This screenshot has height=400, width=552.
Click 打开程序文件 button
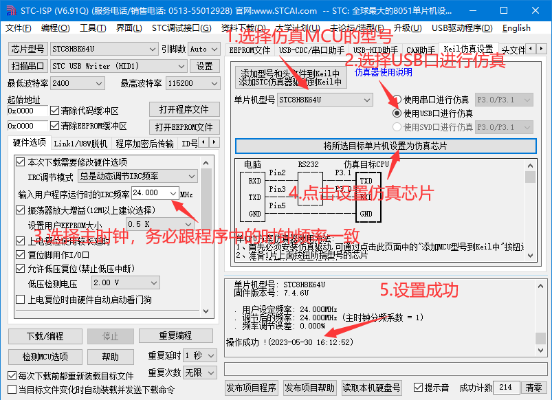click(x=184, y=109)
